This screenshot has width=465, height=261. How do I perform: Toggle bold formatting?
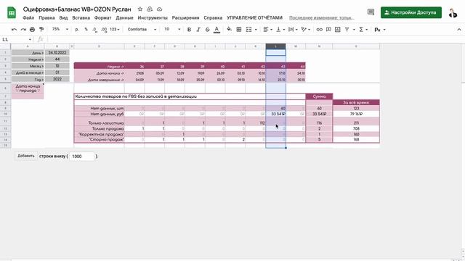coord(189,29)
